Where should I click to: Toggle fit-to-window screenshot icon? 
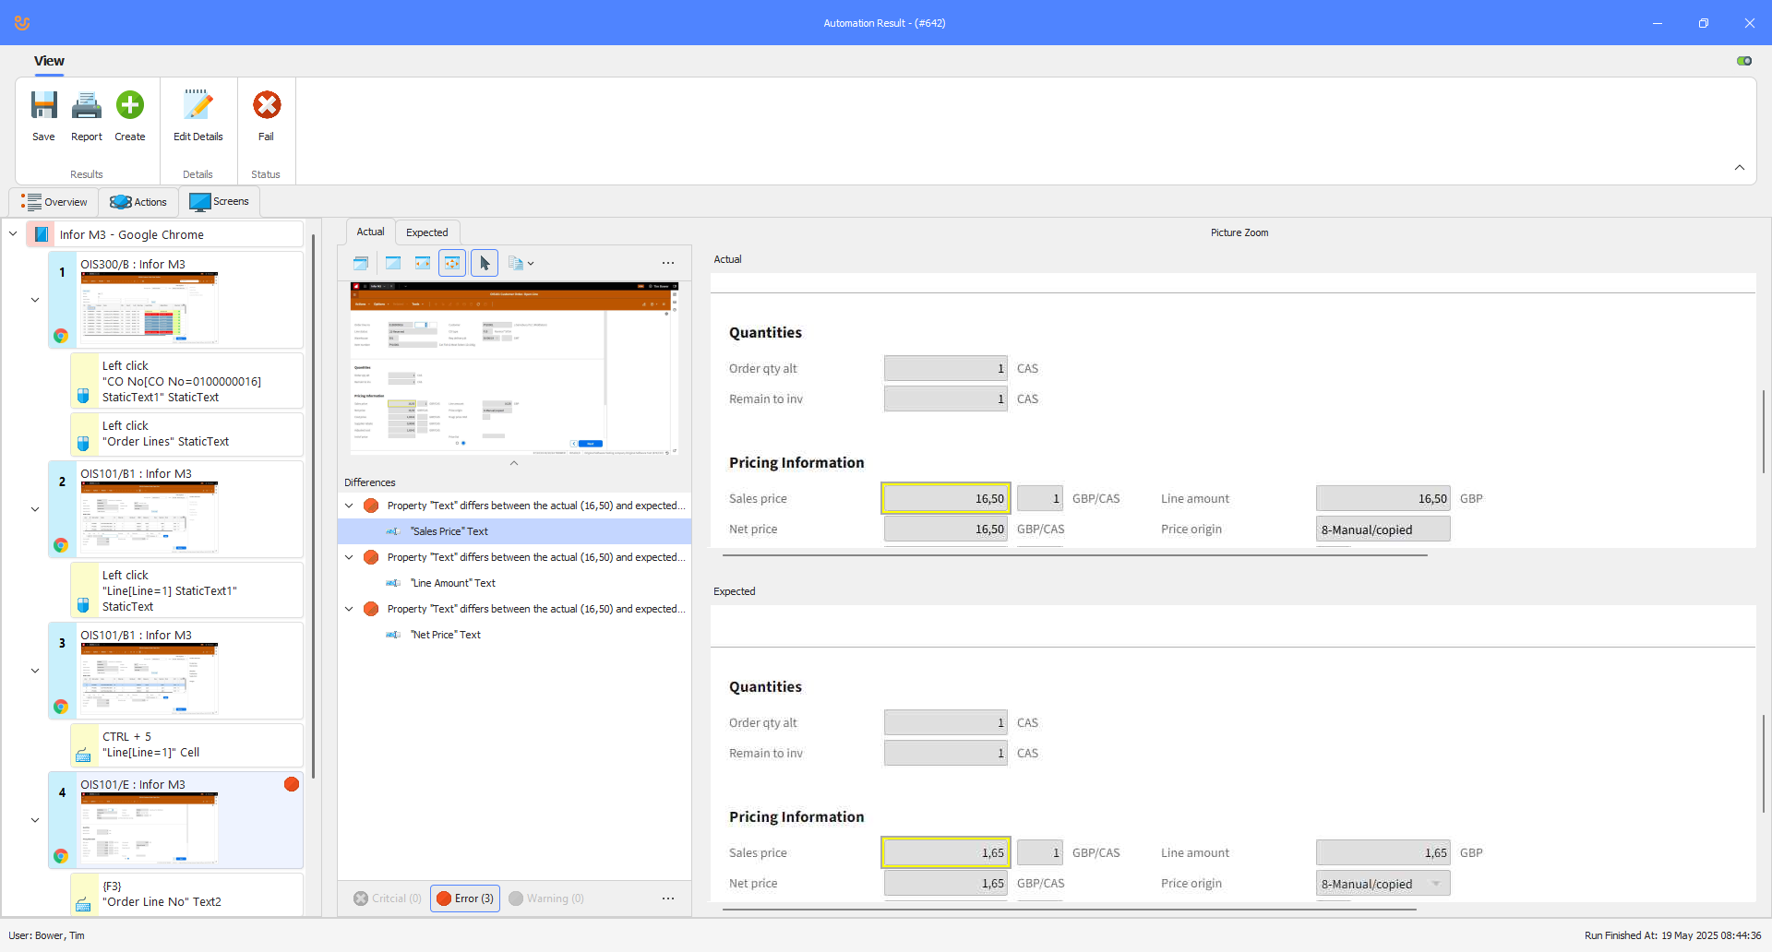(x=452, y=263)
